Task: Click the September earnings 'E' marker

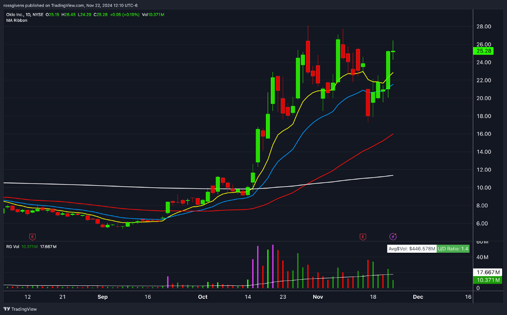Action: (32, 237)
